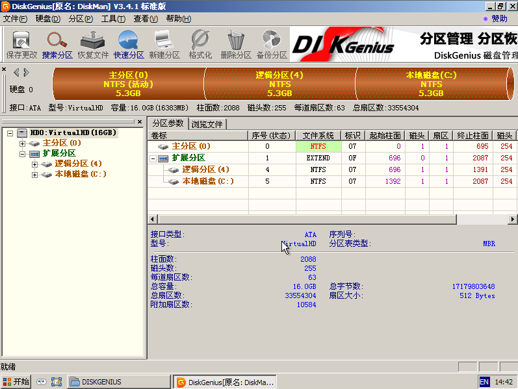This screenshot has width=518, height=389.
Task: Open the 分区(P) menu
Action: point(81,19)
